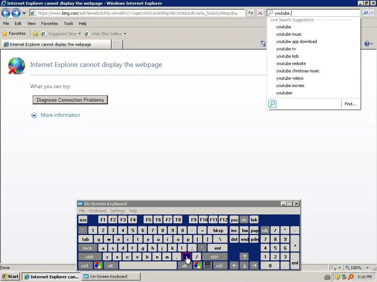
Task: Choose suggestion 'youtube videos'
Action: tap(290, 79)
